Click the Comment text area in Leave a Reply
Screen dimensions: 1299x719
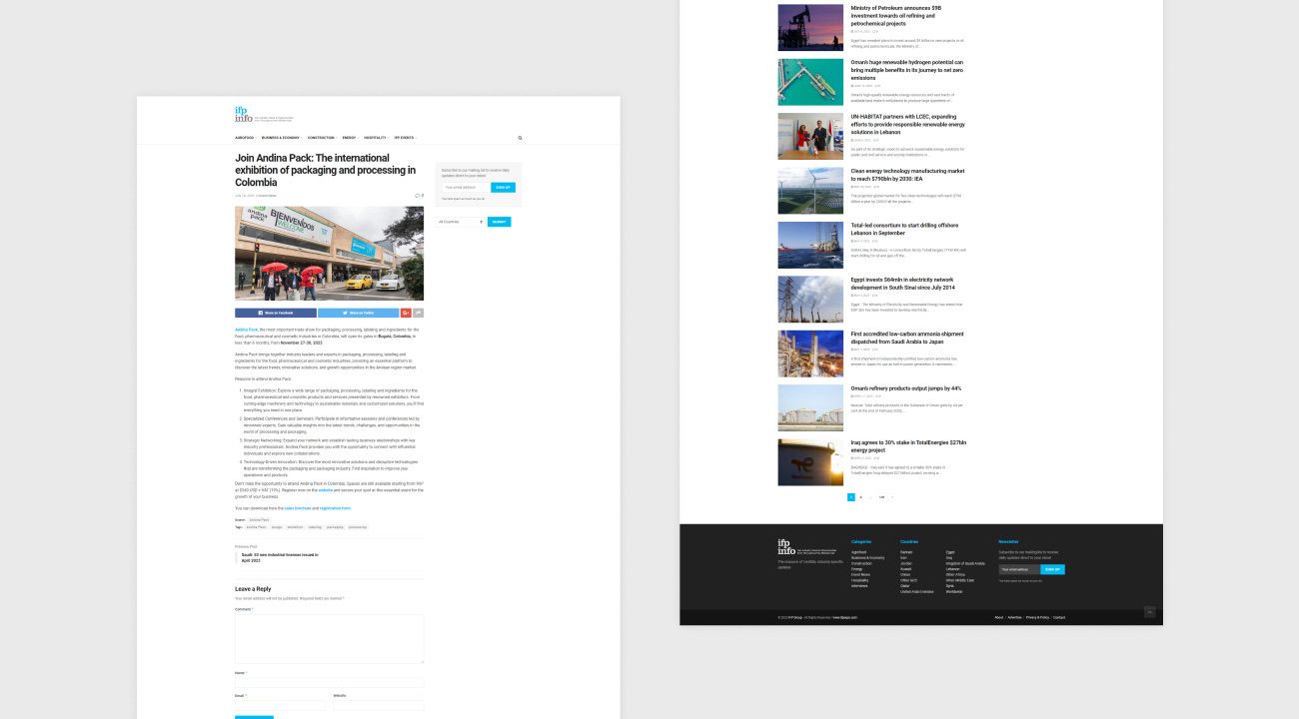[x=329, y=639]
